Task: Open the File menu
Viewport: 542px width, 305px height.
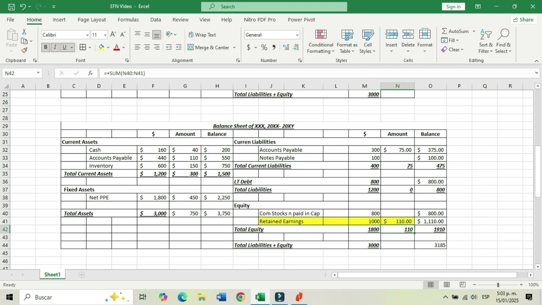Action: click(x=11, y=19)
